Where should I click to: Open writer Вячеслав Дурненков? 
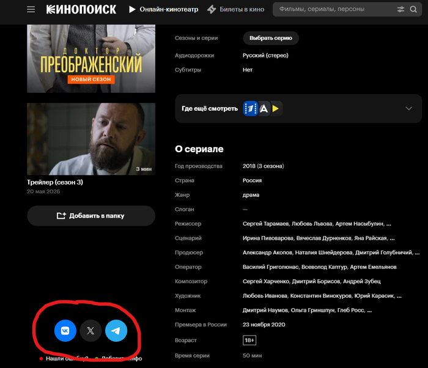pos(323,238)
